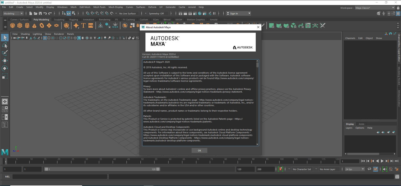401x186 pixels.
Task: Click the playback end time field 120
Action: 245,169
